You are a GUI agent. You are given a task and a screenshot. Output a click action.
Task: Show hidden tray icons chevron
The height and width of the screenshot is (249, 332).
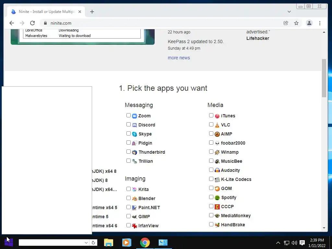point(278,243)
